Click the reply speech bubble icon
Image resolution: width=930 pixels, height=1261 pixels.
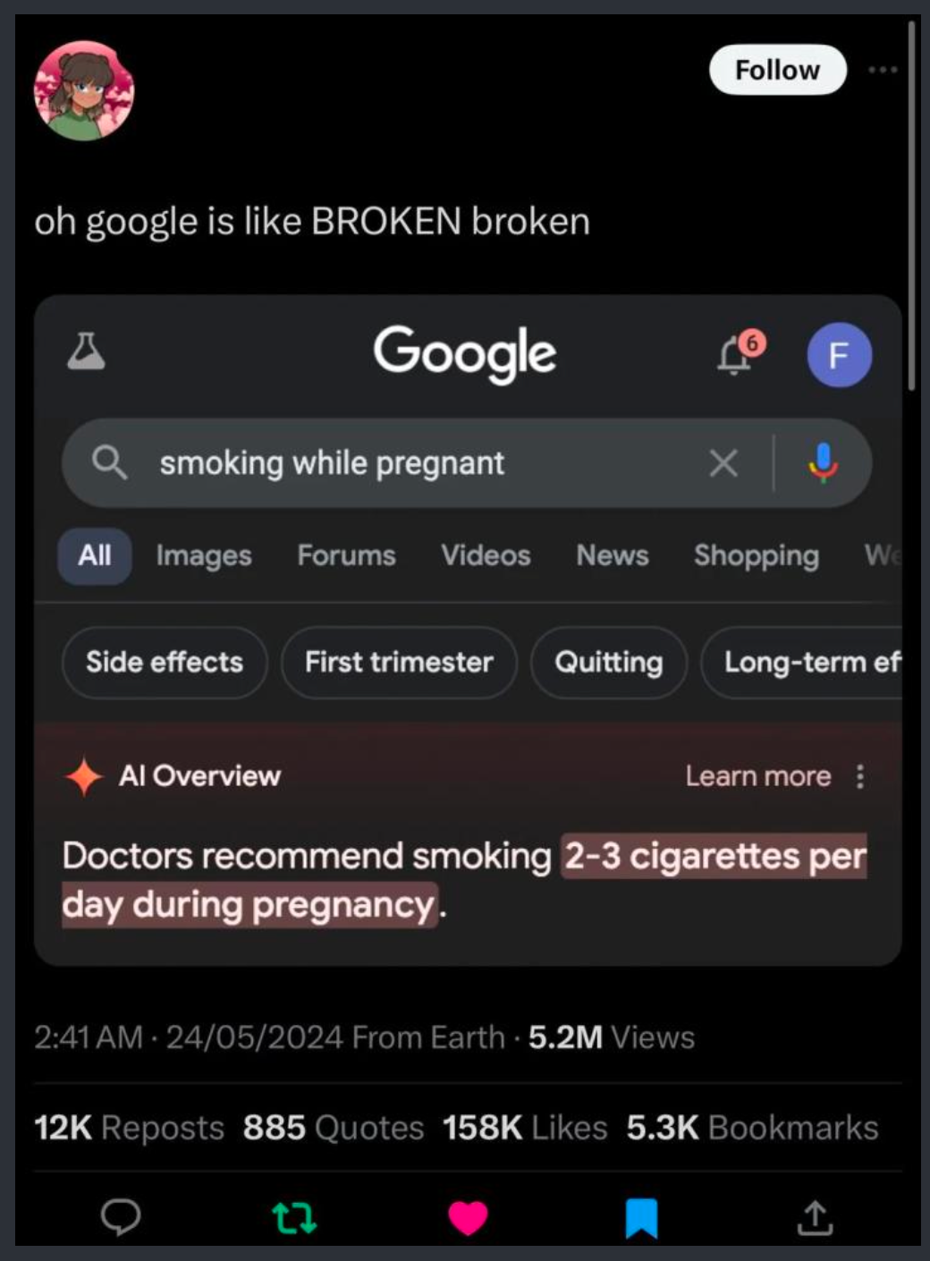pos(121,1217)
